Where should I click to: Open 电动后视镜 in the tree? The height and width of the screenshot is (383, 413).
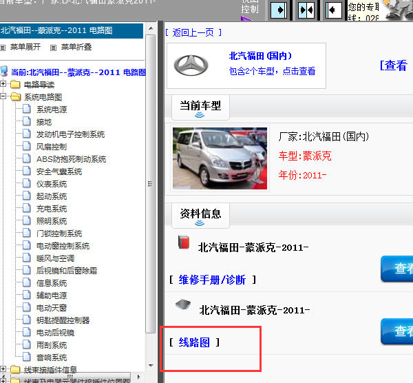click(x=55, y=333)
